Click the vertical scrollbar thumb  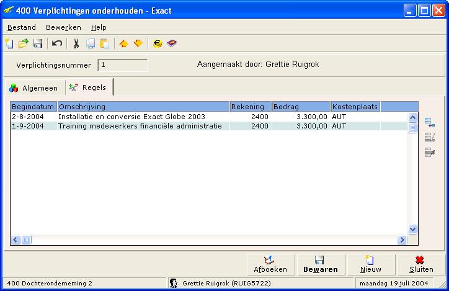tap(412, 128)
